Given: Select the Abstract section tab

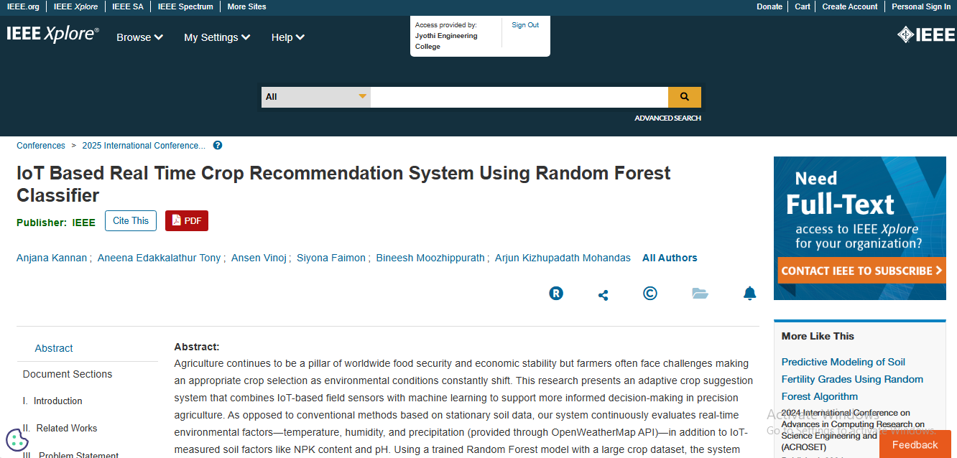Looking at the screenshot, I should point(54,348).
